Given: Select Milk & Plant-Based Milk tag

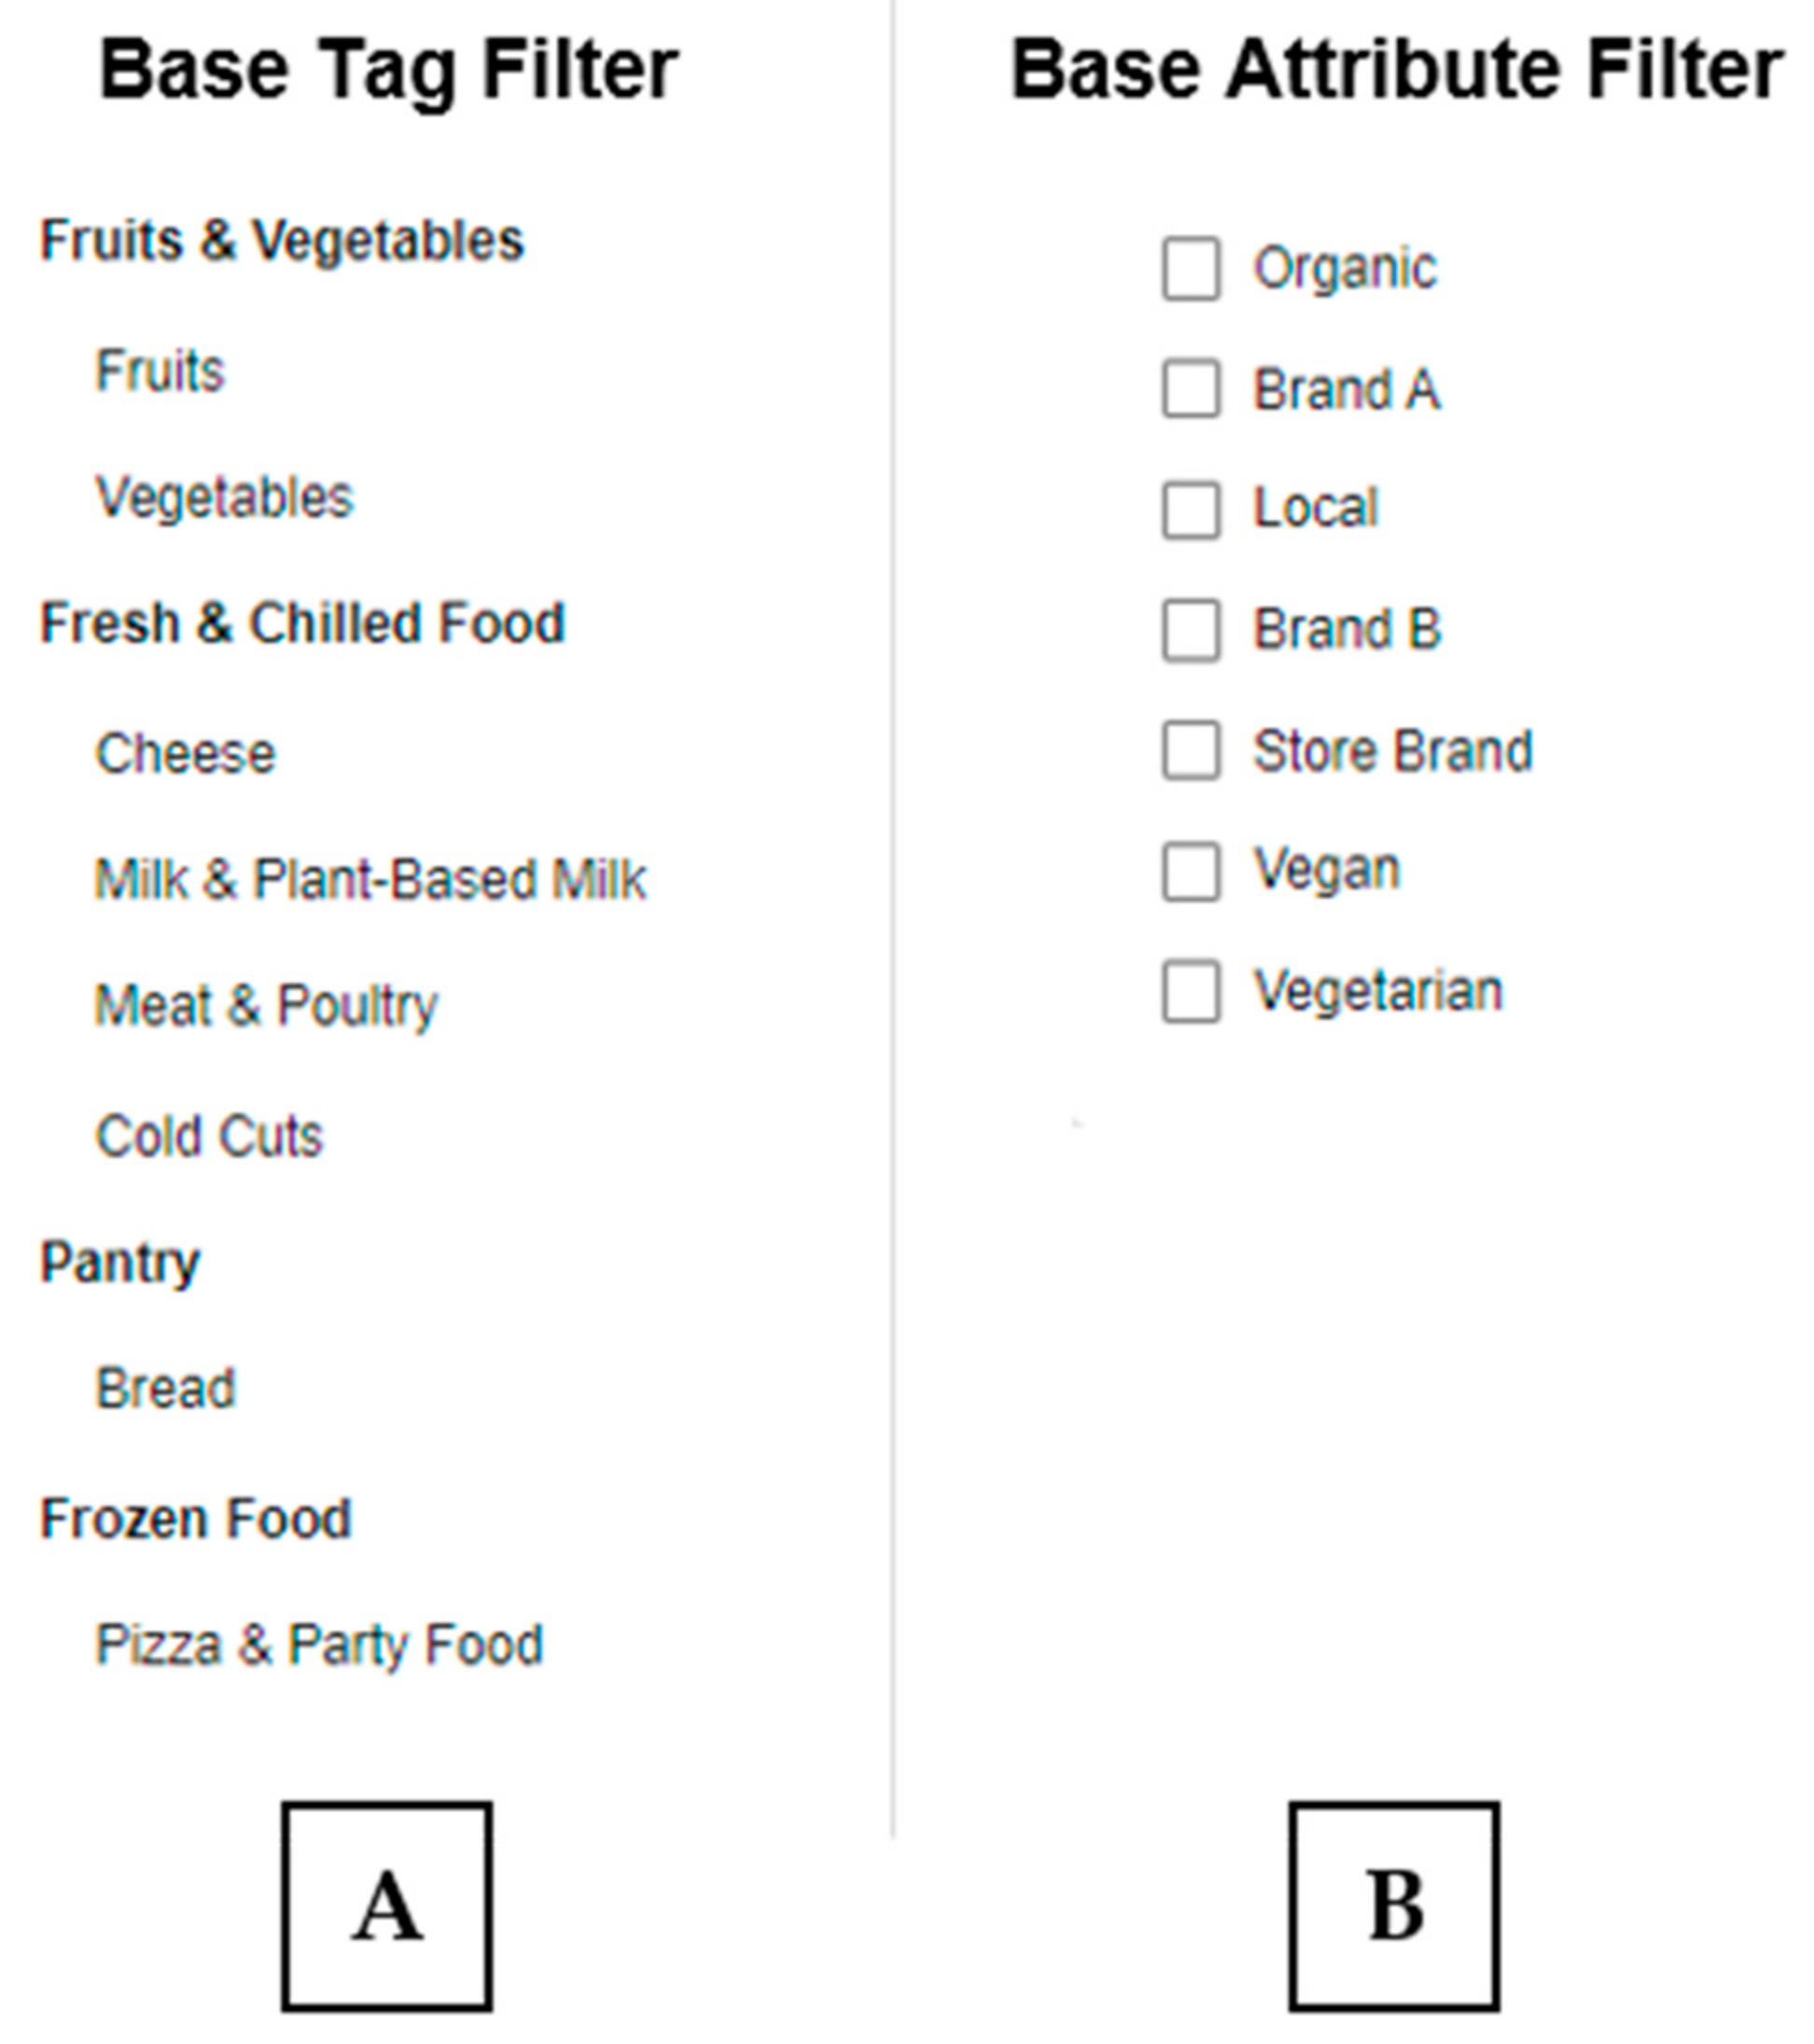Looking at the screenshot, I should (x=370, y=880).
